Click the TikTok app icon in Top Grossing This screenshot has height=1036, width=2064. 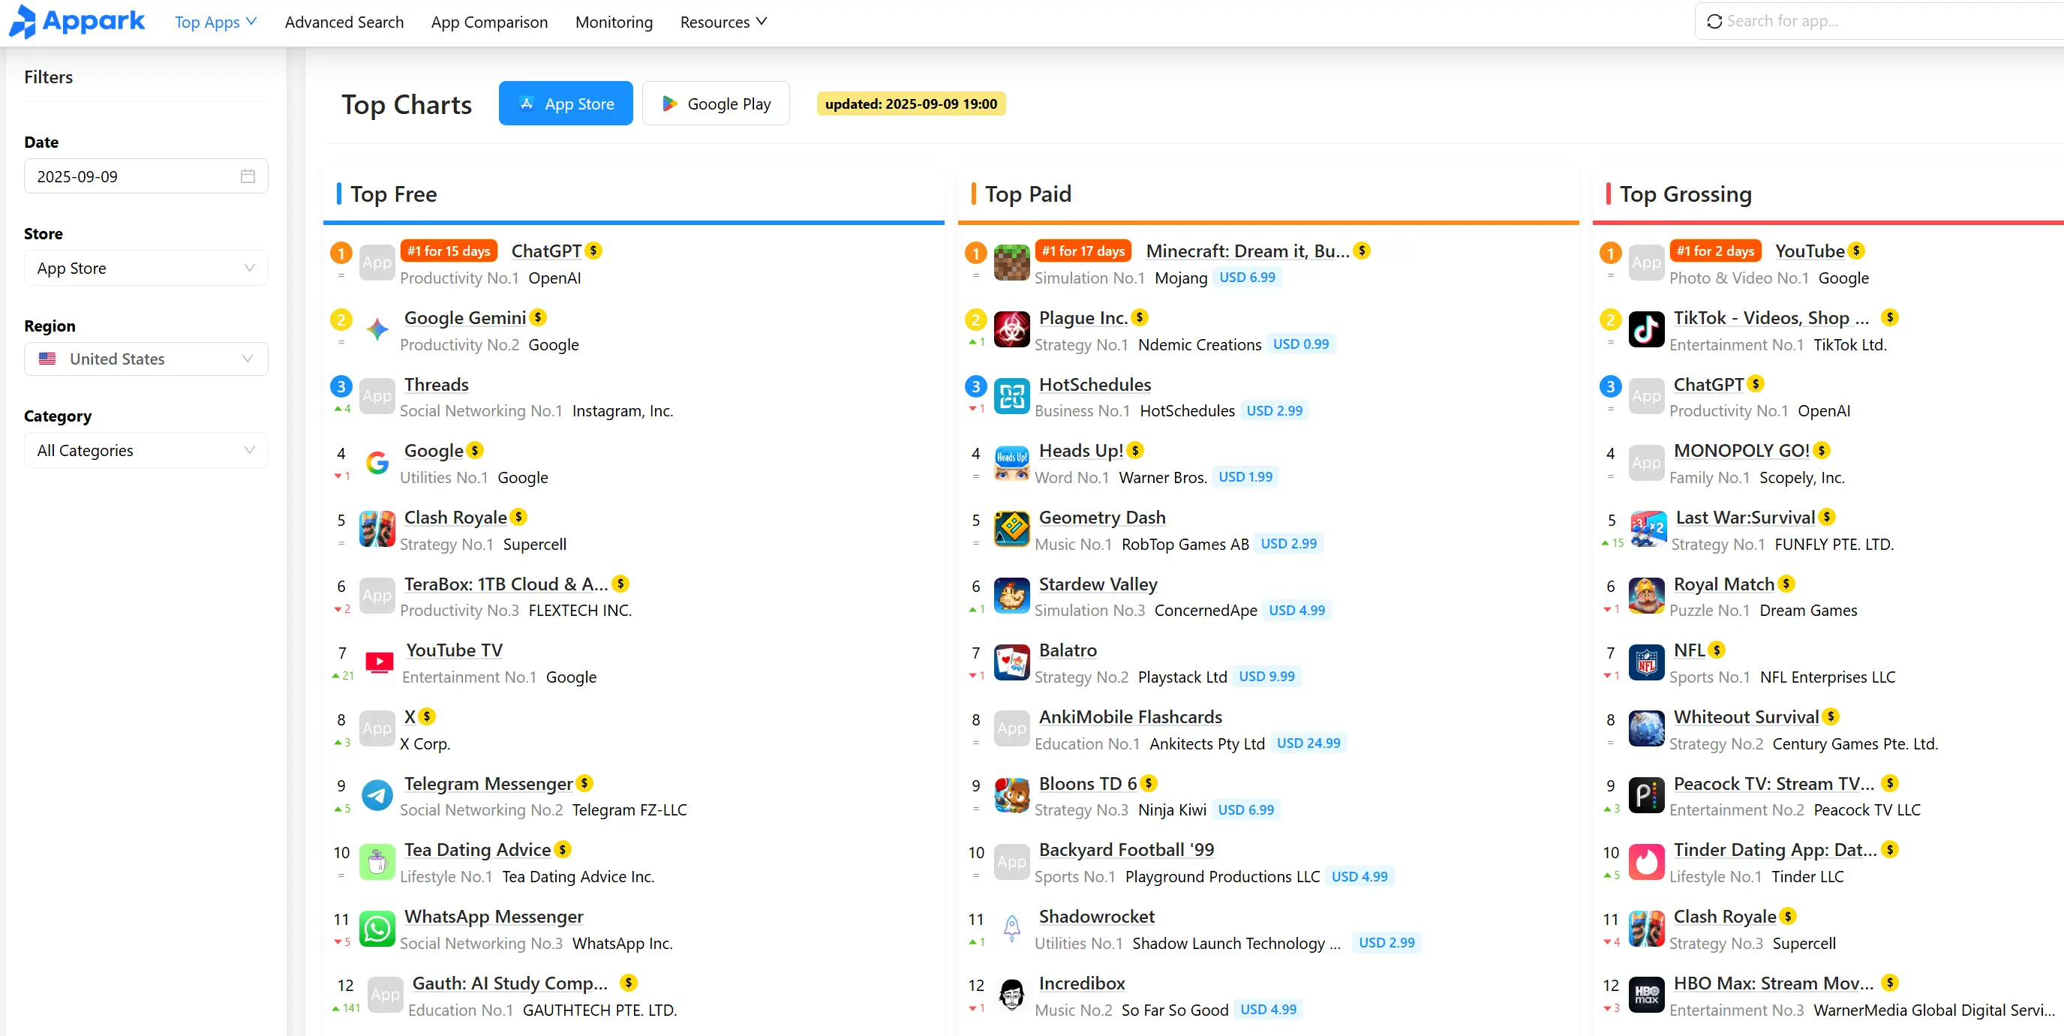pos(1646,329)
